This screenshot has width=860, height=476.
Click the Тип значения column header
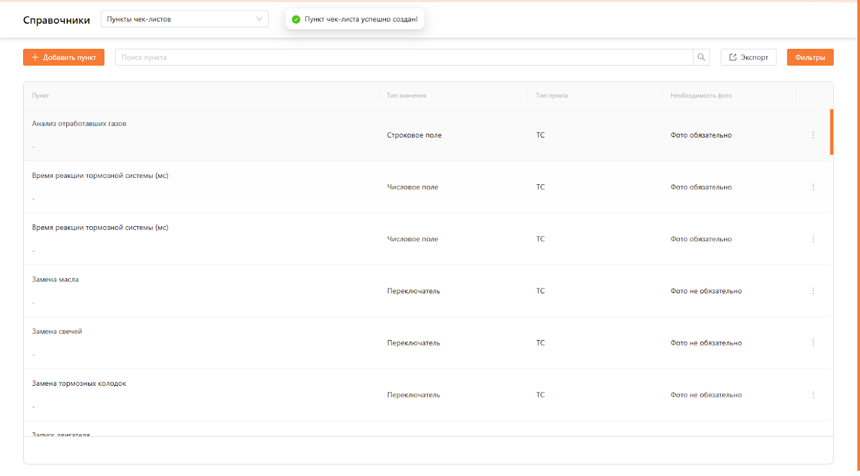pyautogui.click(x=406, y=96)
